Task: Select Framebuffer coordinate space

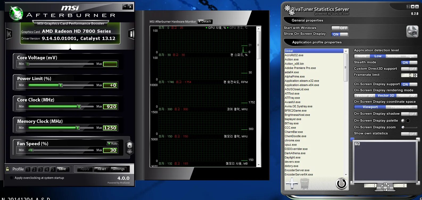Action: 402,107
